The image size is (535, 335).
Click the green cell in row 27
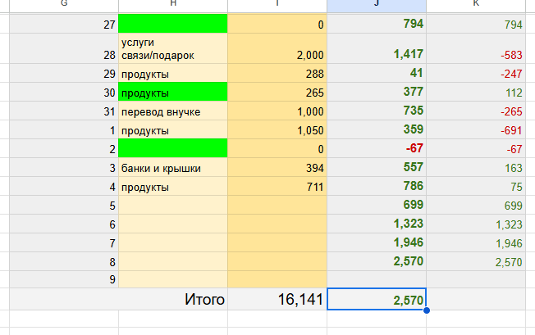point(173,24)
